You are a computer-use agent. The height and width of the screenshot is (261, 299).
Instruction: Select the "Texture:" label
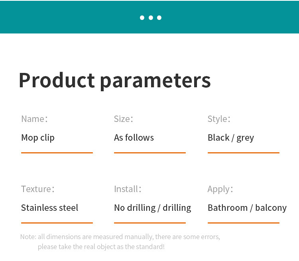click(x=38, y=189)
